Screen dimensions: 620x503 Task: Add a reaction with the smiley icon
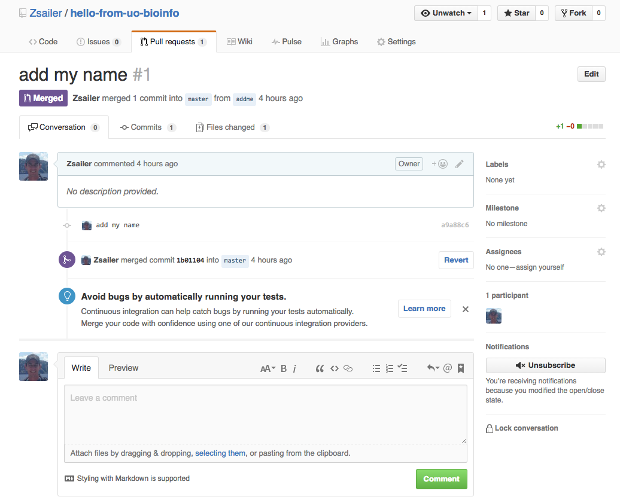click(x=440, y=164)
